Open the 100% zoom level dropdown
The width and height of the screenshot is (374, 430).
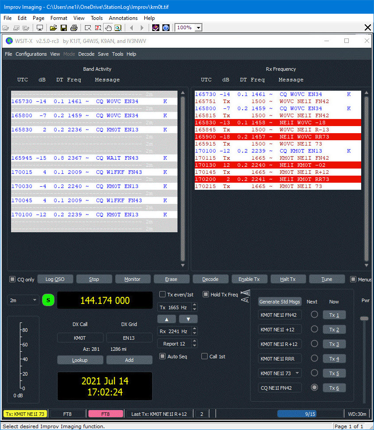point(198,28)
